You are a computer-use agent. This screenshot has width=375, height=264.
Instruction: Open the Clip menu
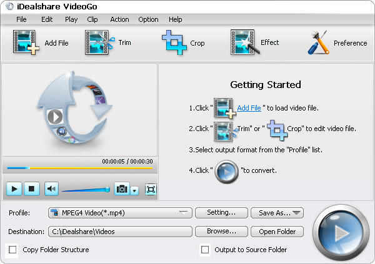(x=92, y=19)
